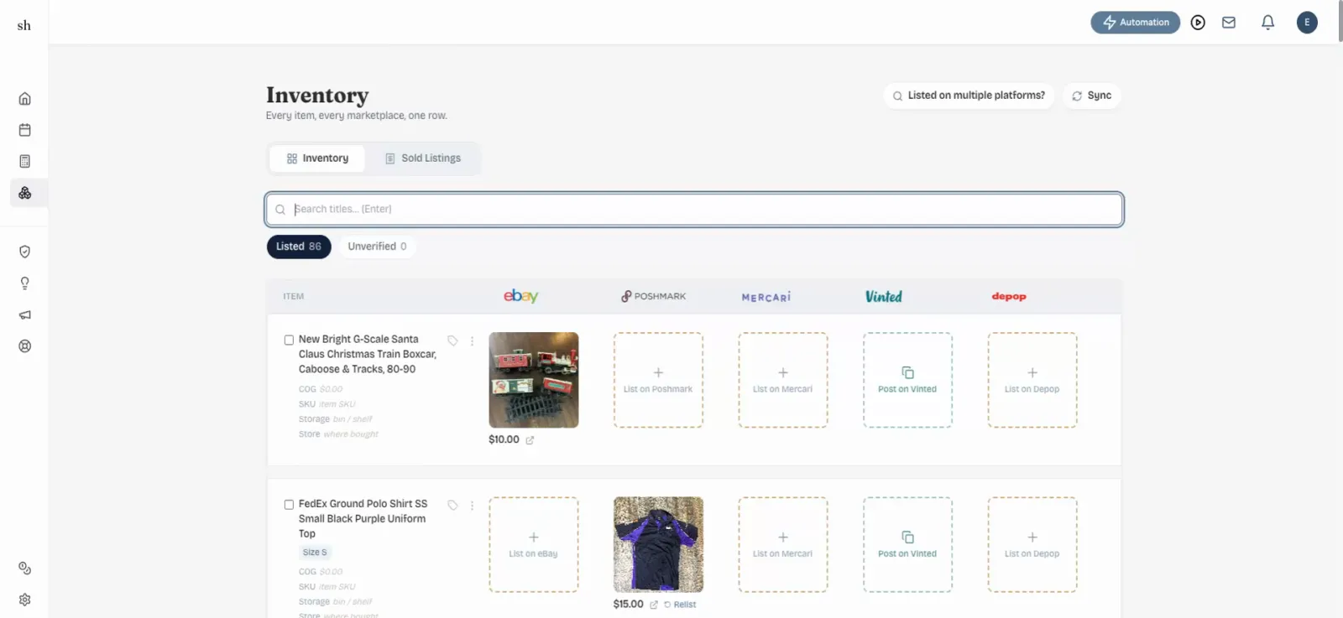
Task: List Santa Train on Poshmark
Action: click(x=658, y=380)
